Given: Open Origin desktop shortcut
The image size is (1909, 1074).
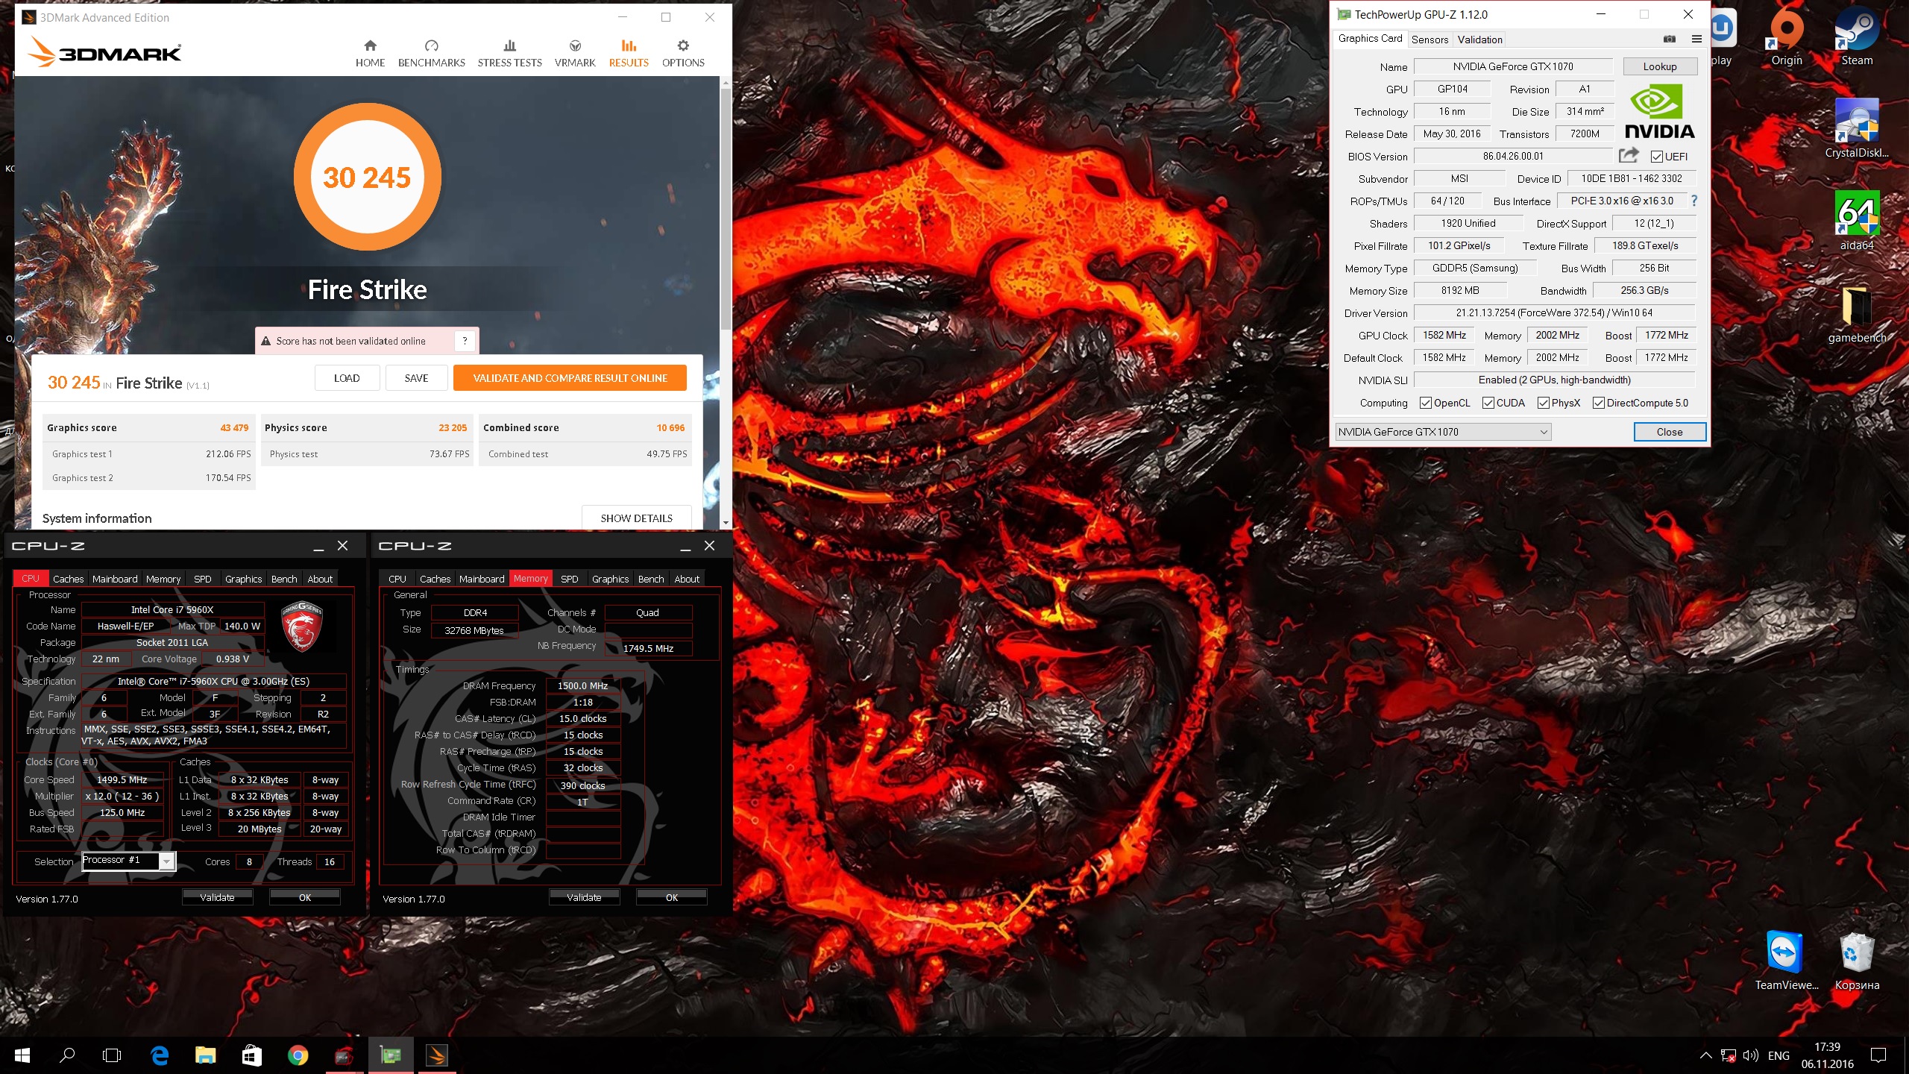Looking at the screenshot, I should (x=1787, y=37).
